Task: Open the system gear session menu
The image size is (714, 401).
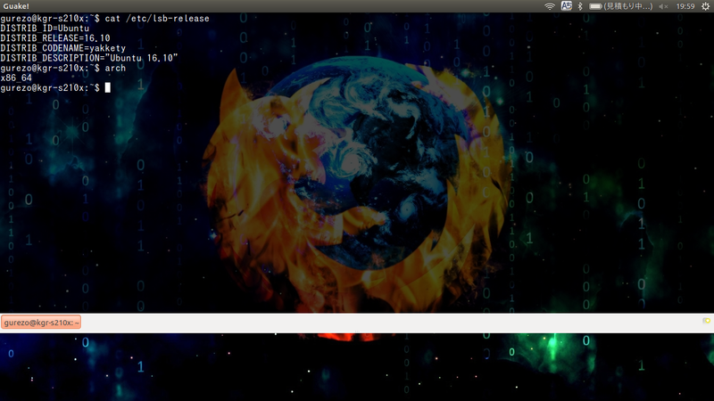Action: pos(705,6)
